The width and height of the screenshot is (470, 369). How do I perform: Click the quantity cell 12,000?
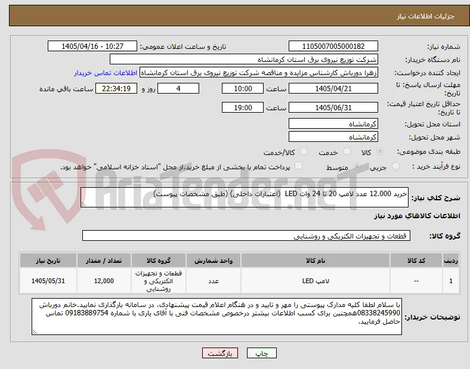(104, 281)
